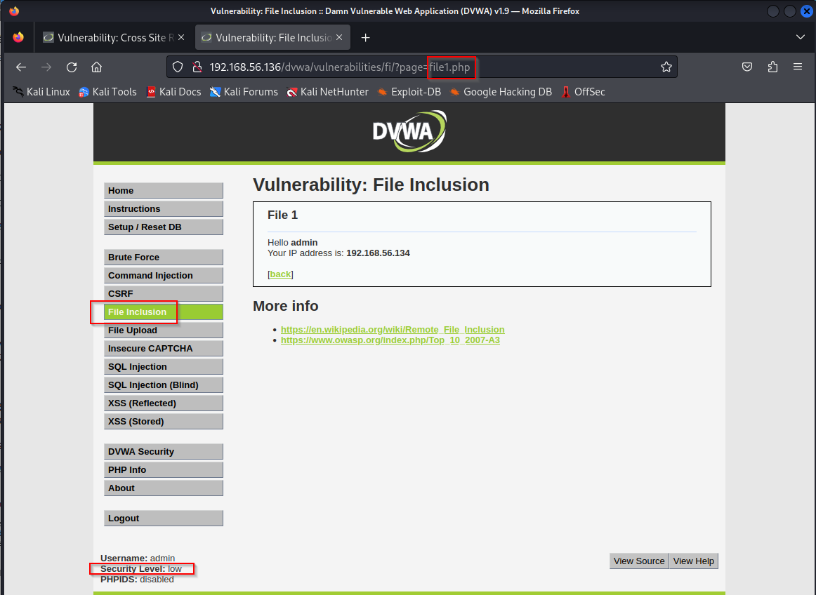Open the Kali Docs bookmark
Viewport: 816px width, 595px height.
pos(174,92)
